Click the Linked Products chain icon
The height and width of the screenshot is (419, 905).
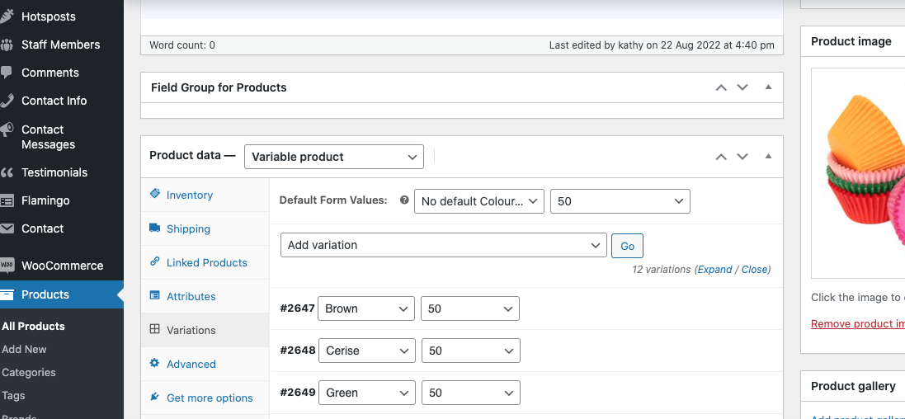[155, 262]
